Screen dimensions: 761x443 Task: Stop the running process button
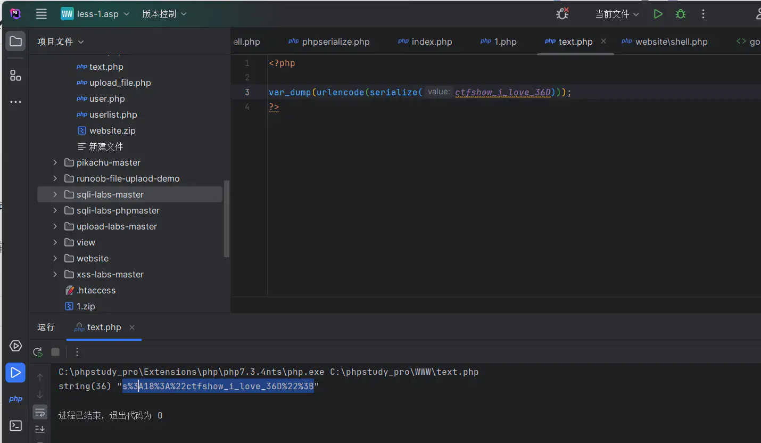55,352
